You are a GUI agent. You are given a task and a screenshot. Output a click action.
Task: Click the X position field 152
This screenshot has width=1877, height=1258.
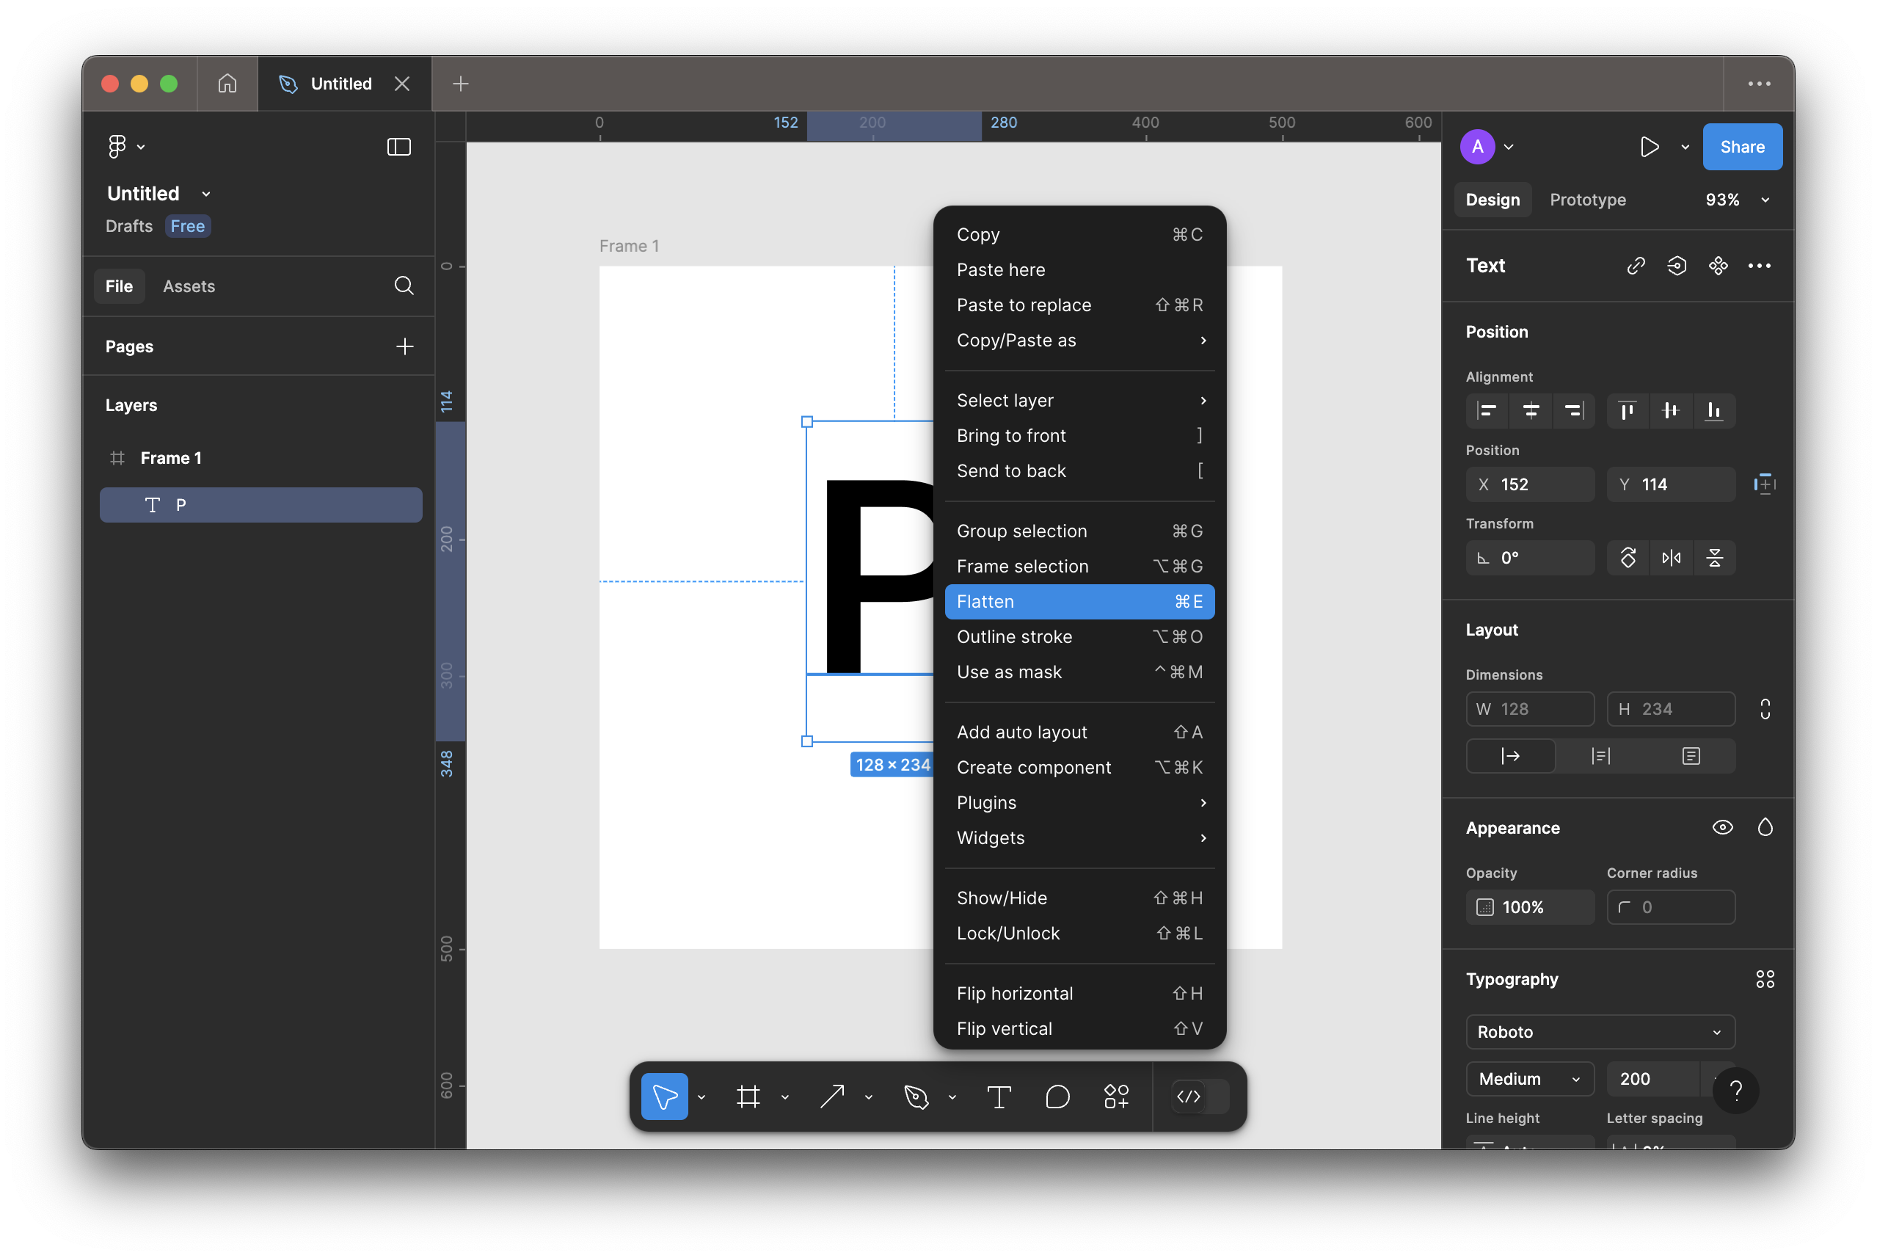[1530, 484]
